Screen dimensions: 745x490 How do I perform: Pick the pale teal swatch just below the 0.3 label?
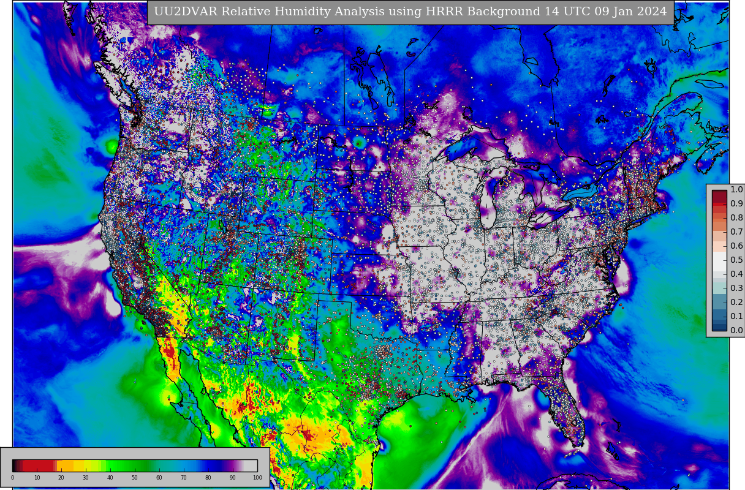[719, 288]
